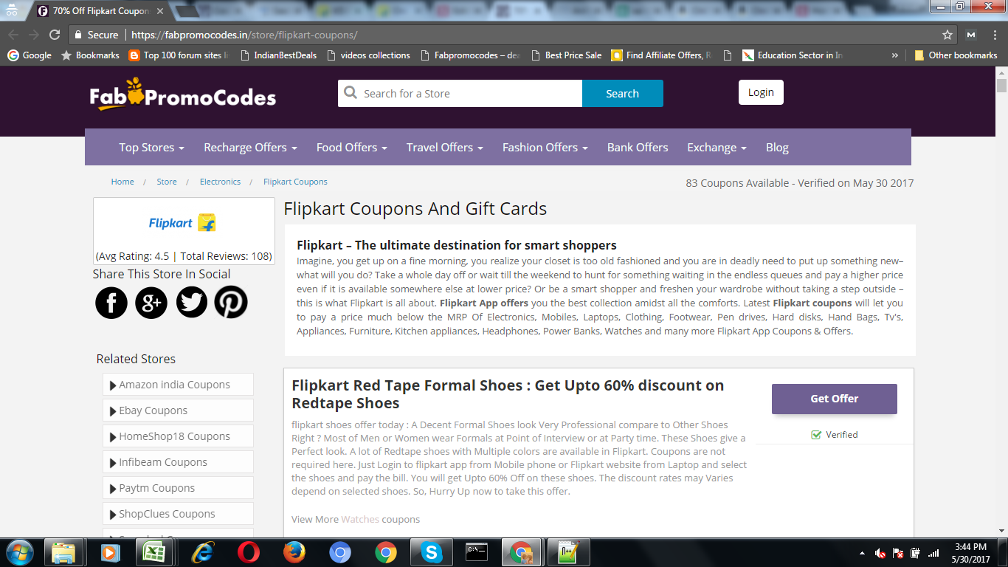Expand the Top Stores dropdown
The width and height of the screenshot is (1008, 567).
pos(151,147)
